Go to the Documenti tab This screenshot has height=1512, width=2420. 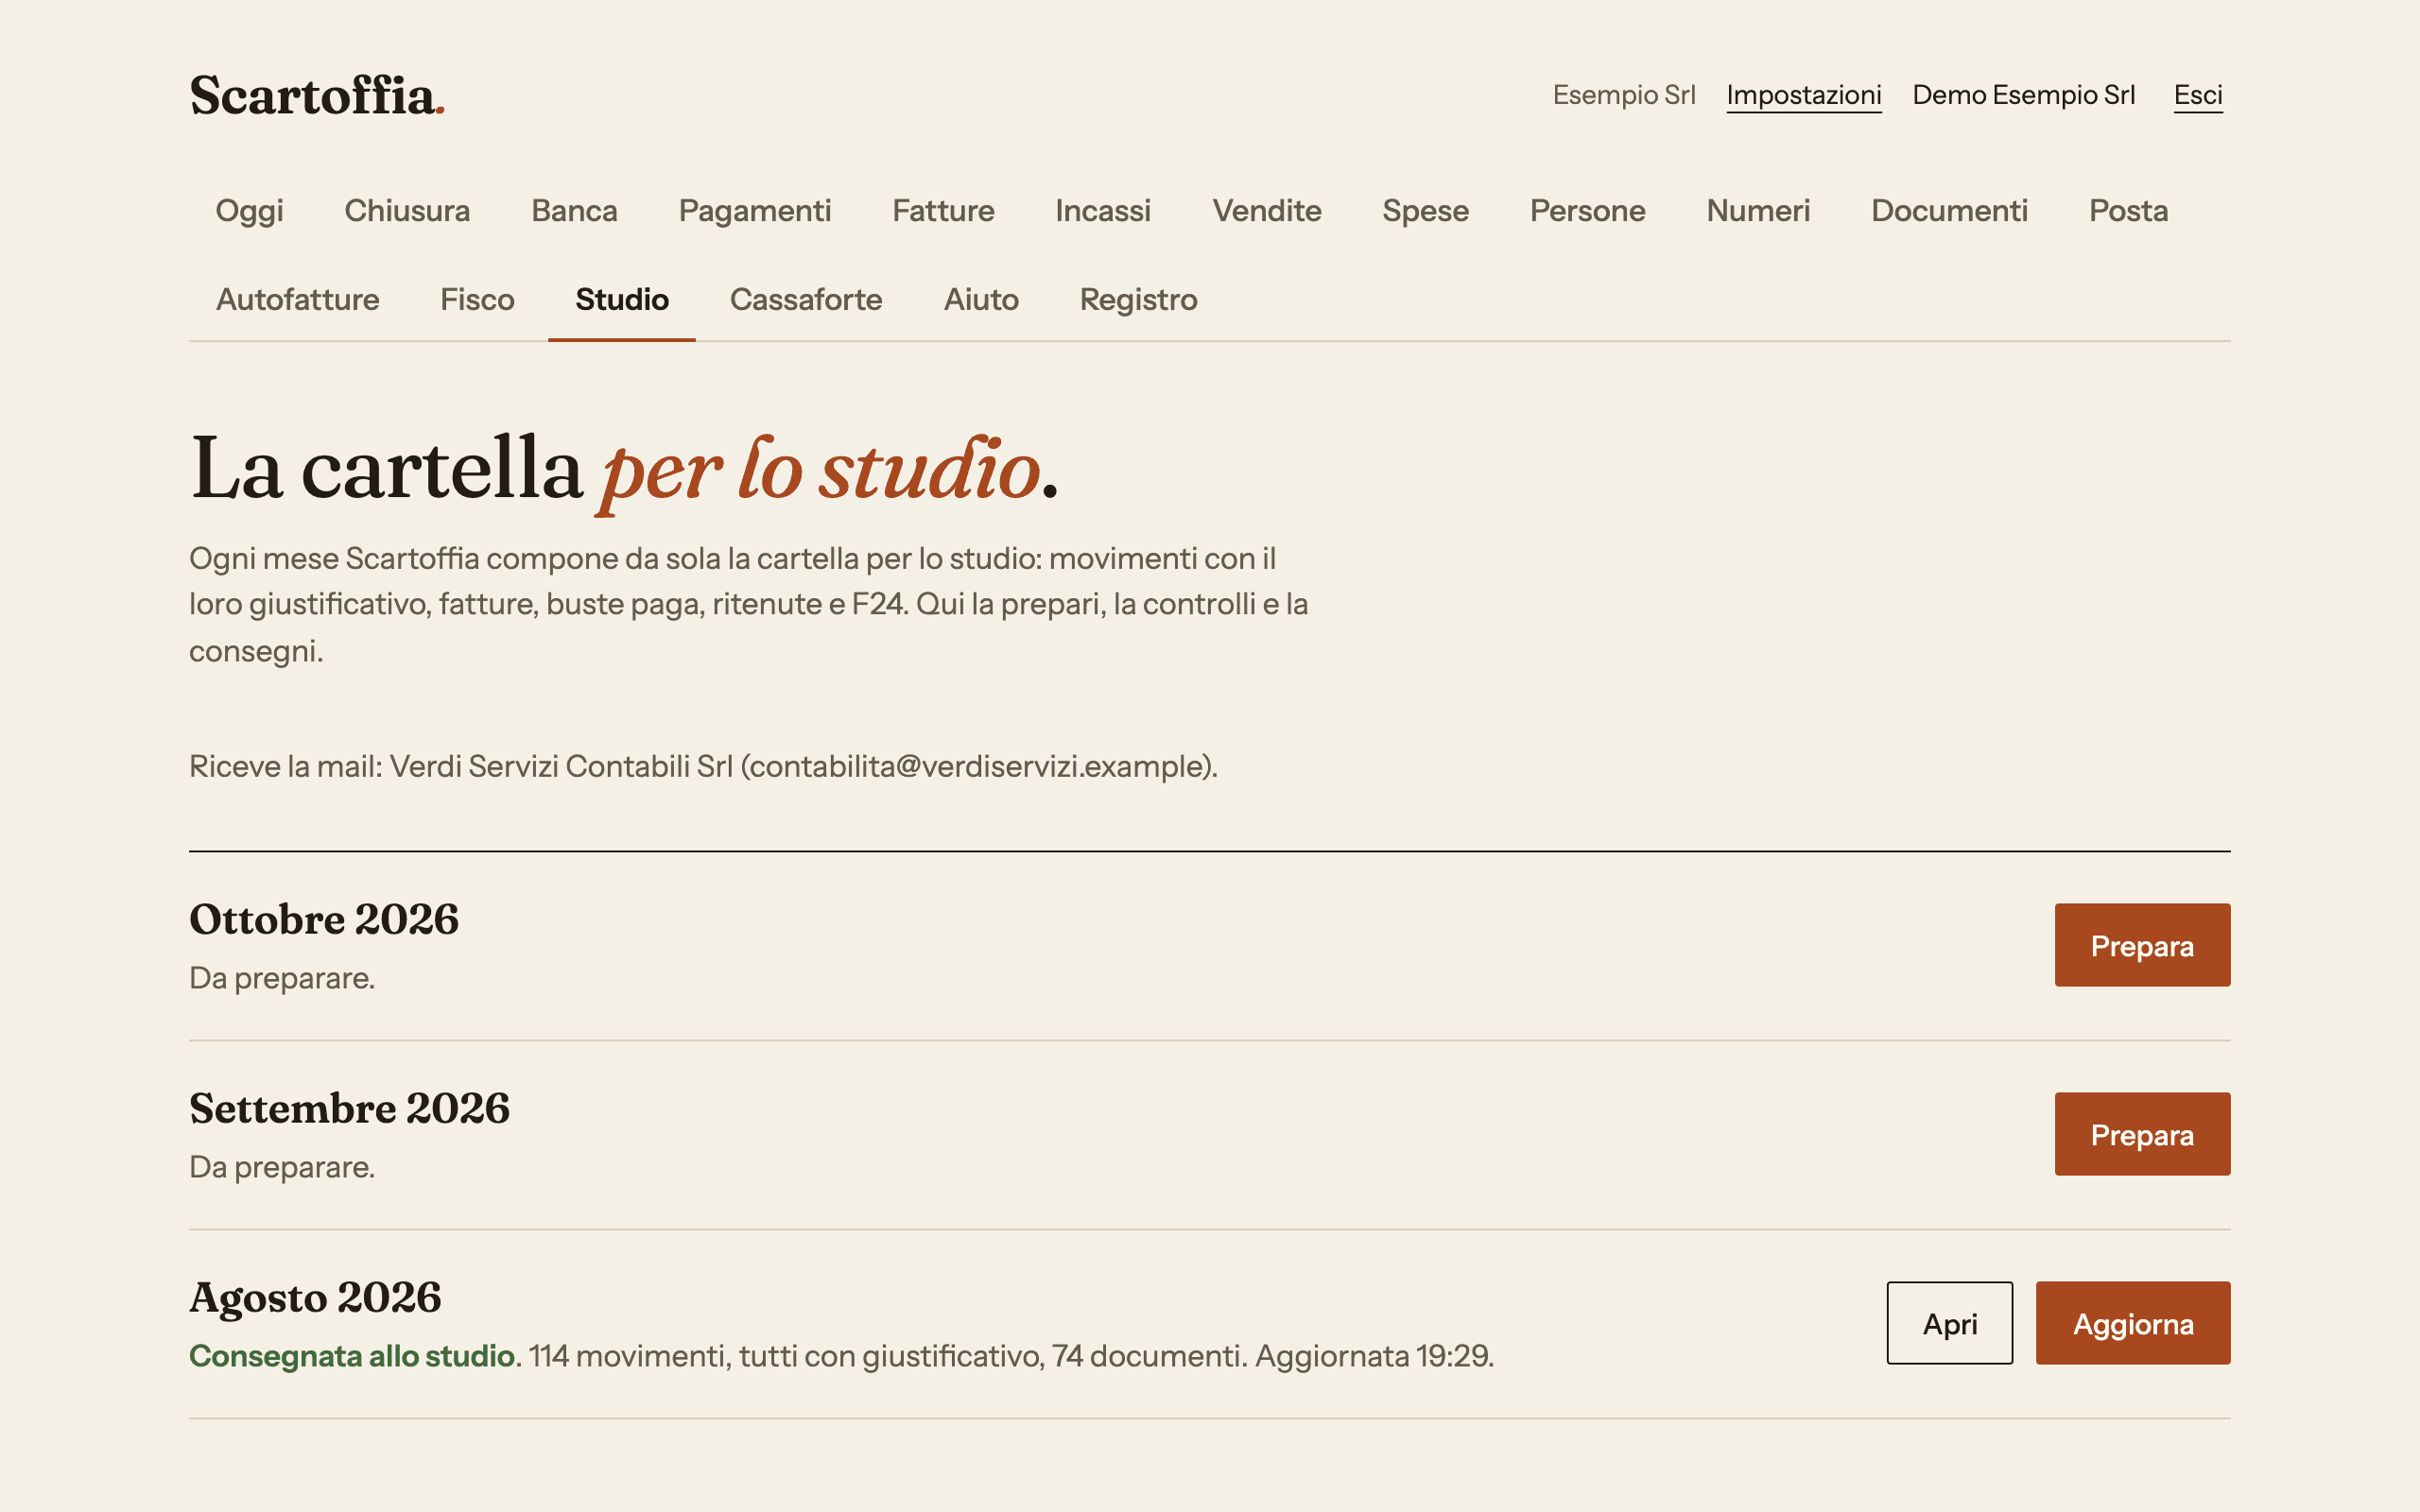1949,211
